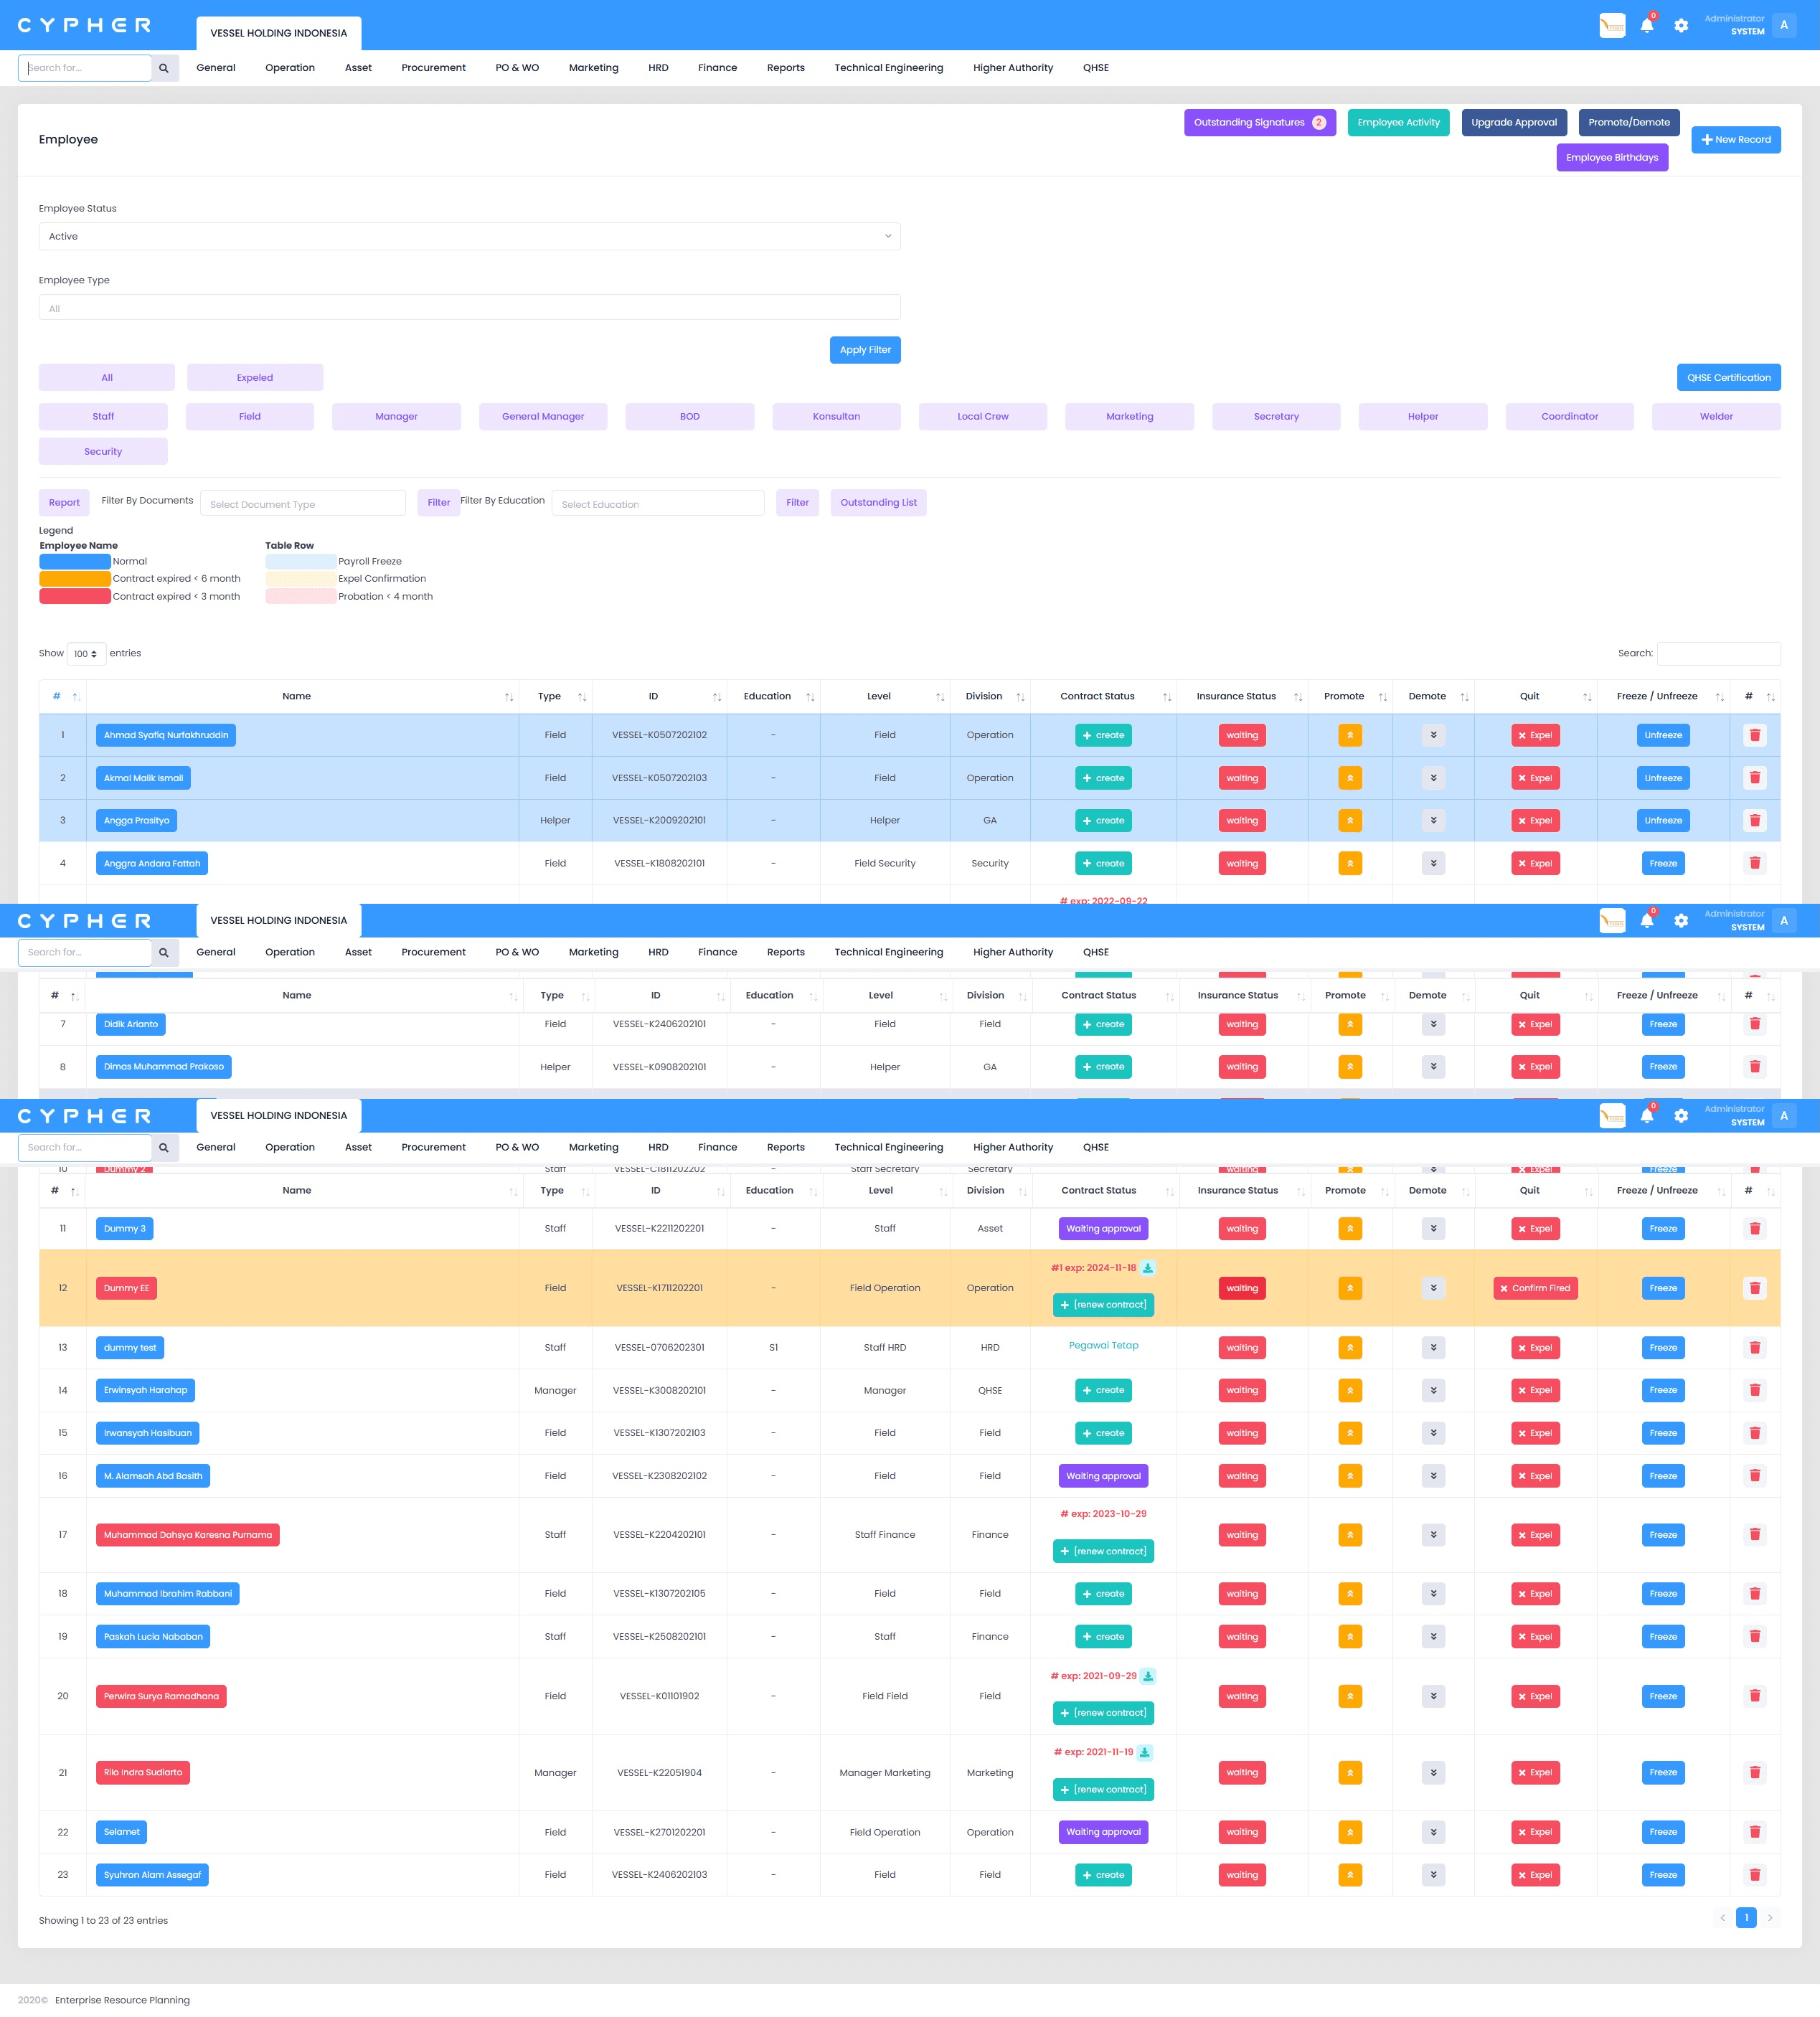Open Employee Birthdays
1820x2017 pixels.
coord(1612,158)
